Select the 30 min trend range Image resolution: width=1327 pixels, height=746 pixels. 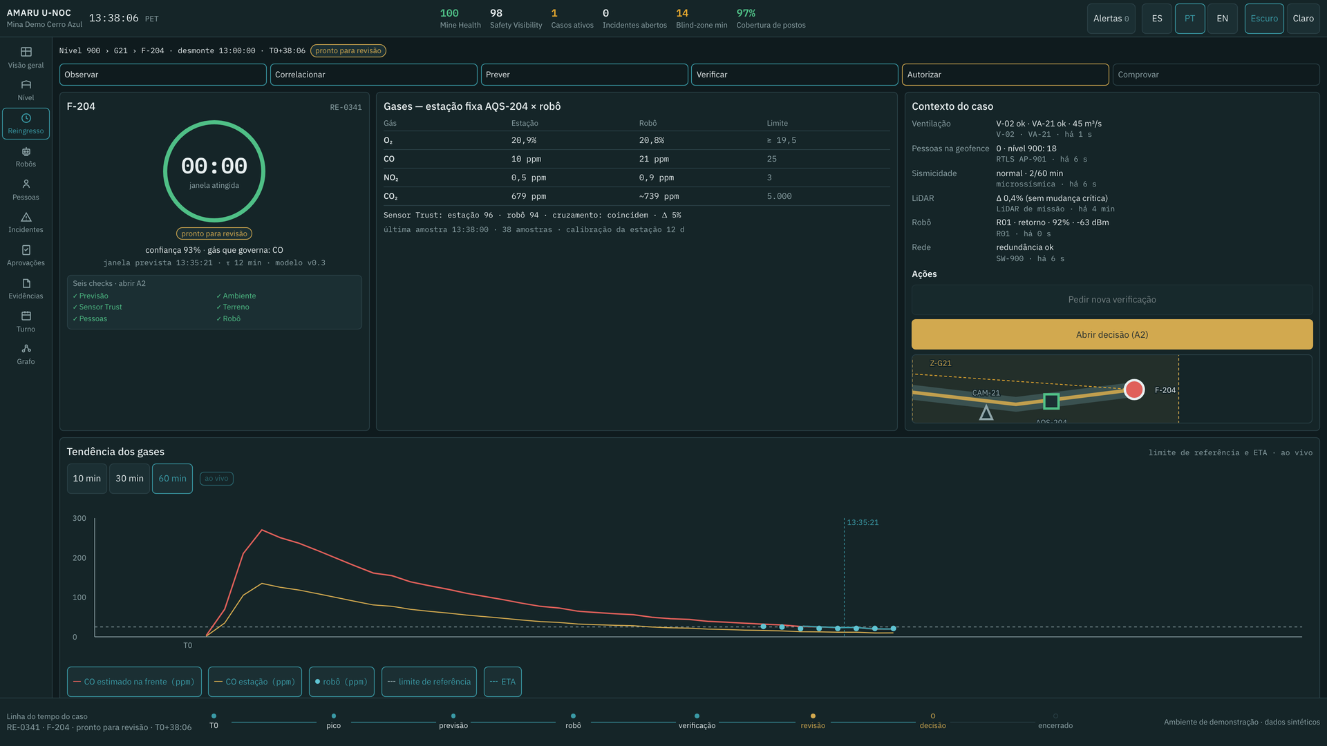point(129,479)
